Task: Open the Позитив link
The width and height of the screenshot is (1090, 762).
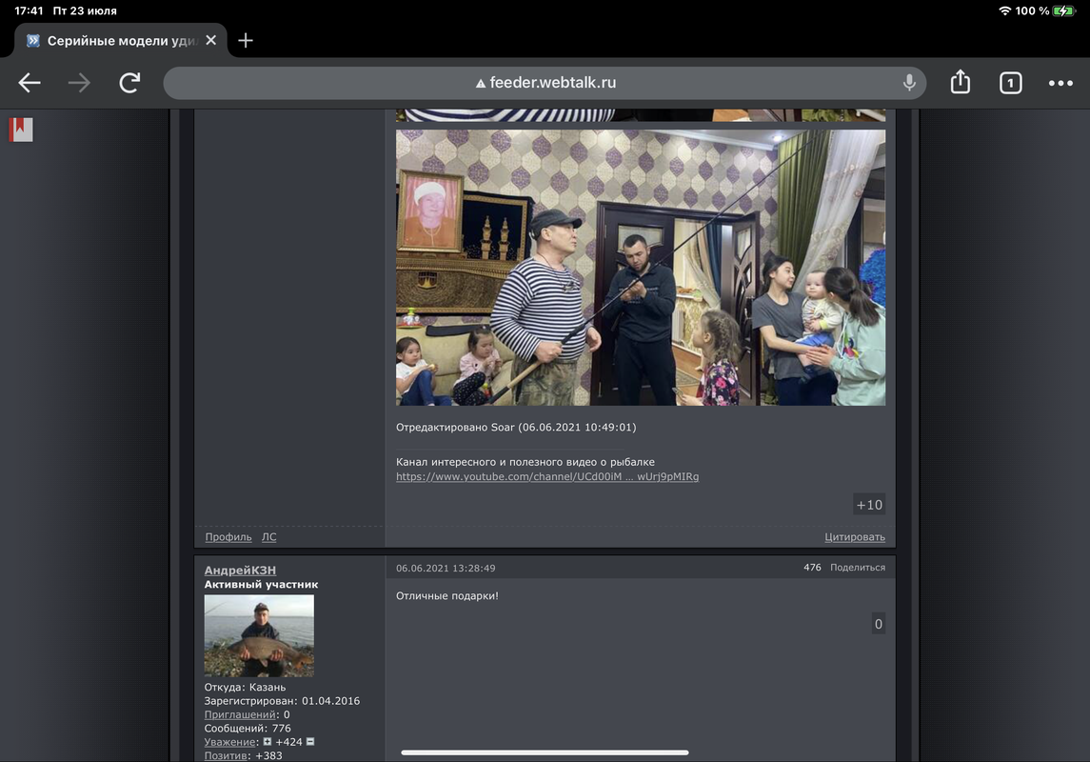Action: [x=226, y=755]
